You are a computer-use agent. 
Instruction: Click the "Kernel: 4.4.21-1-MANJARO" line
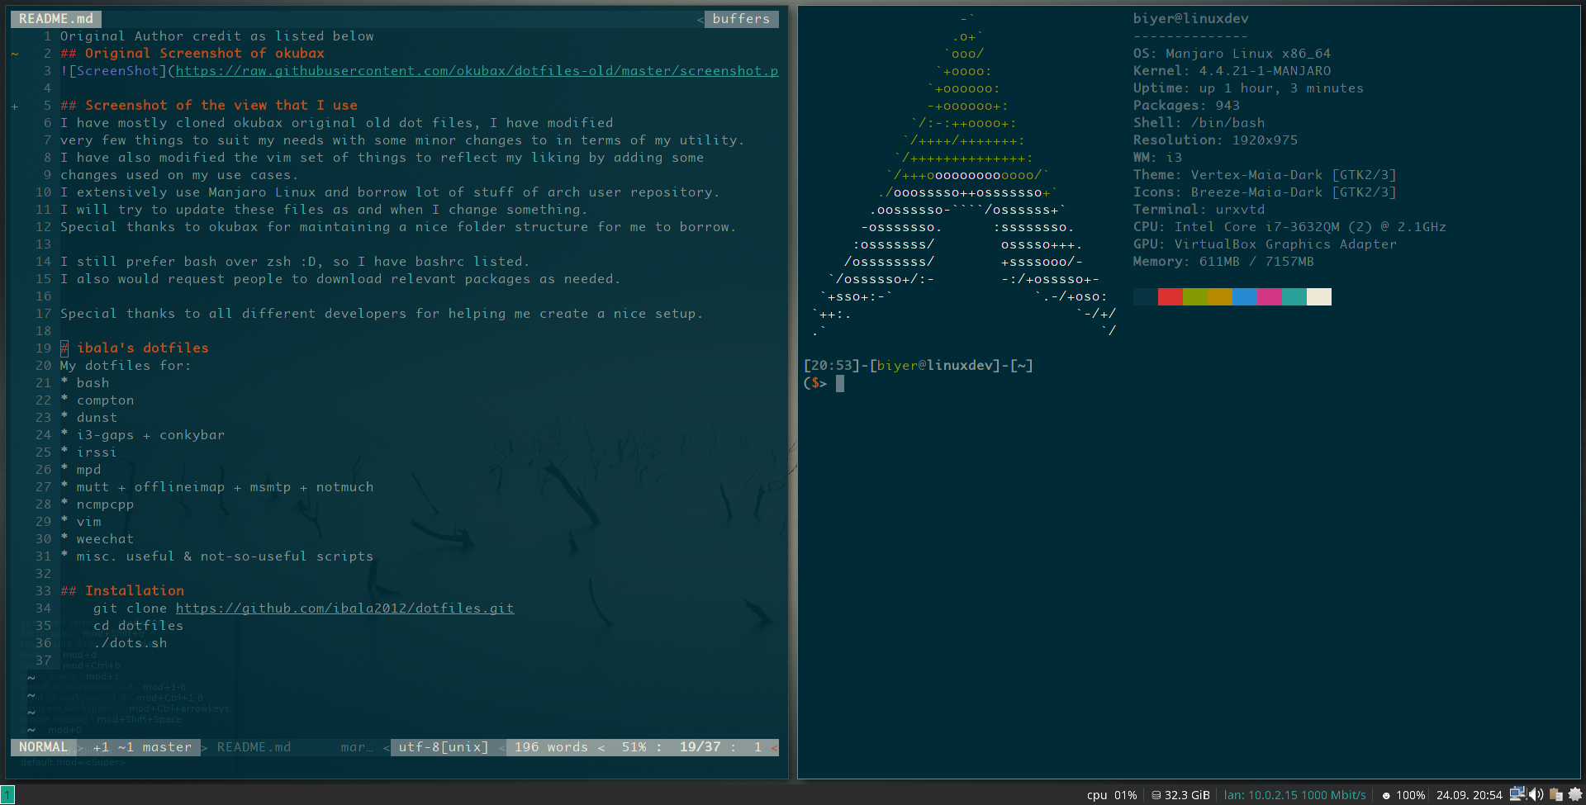click(1232, 71)
